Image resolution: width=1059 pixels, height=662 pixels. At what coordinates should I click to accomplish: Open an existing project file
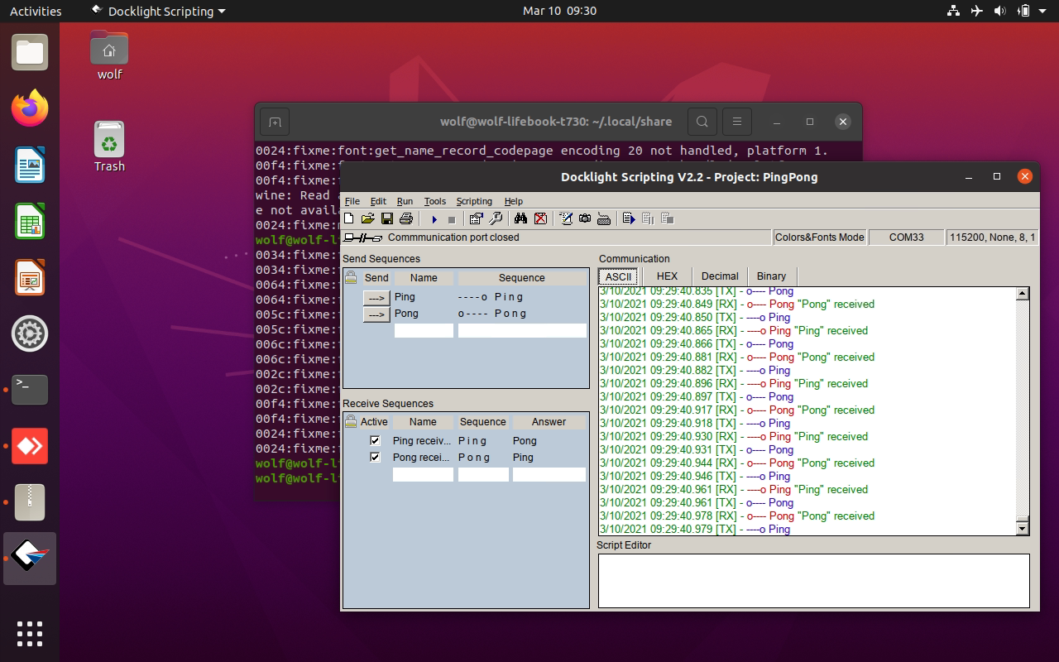click(x=368, y=218)
